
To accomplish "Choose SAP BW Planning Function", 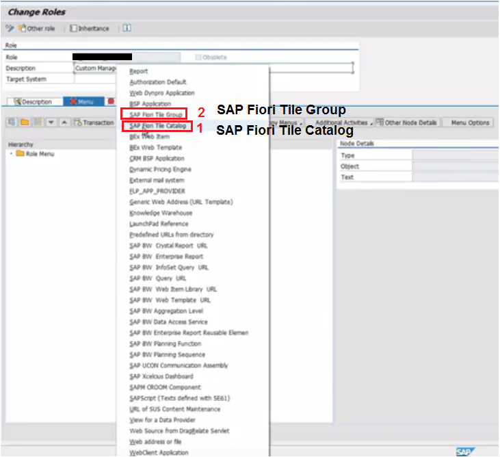I will click(x=166, y=343).
